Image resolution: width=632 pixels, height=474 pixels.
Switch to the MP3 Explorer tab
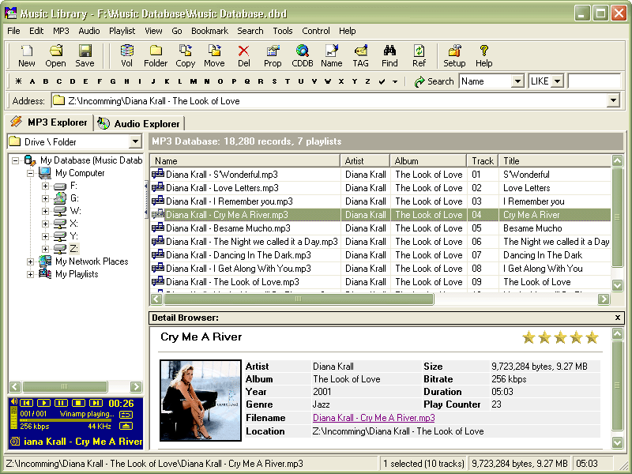tap(49, 122)
